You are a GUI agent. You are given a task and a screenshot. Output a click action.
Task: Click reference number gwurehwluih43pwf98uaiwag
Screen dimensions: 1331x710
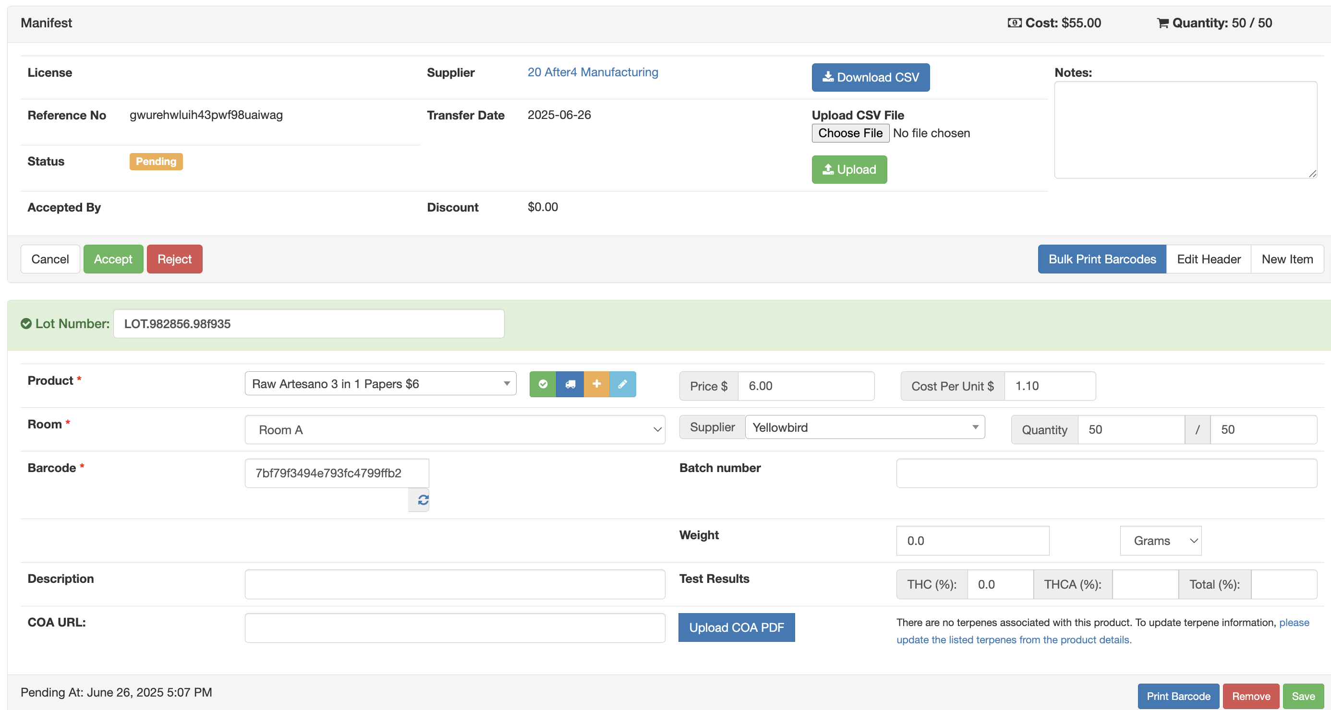pos(206,115)
